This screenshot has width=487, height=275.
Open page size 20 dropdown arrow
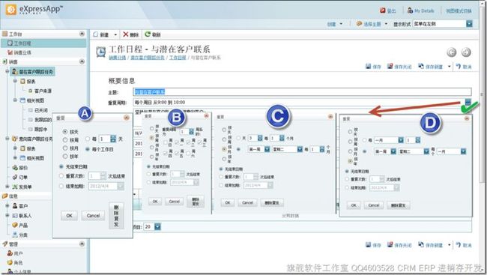(157, 226)
